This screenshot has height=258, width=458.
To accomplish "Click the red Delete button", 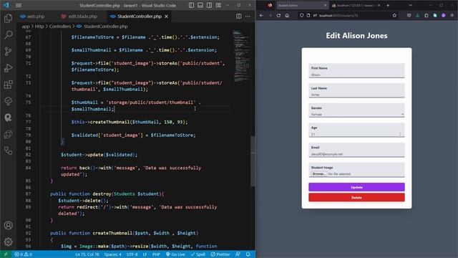I will pyautogui.click(x=356, y=198).
